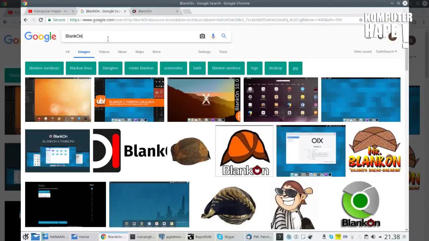Open the Videos search tab
The image size is (429, 241).
104,52
